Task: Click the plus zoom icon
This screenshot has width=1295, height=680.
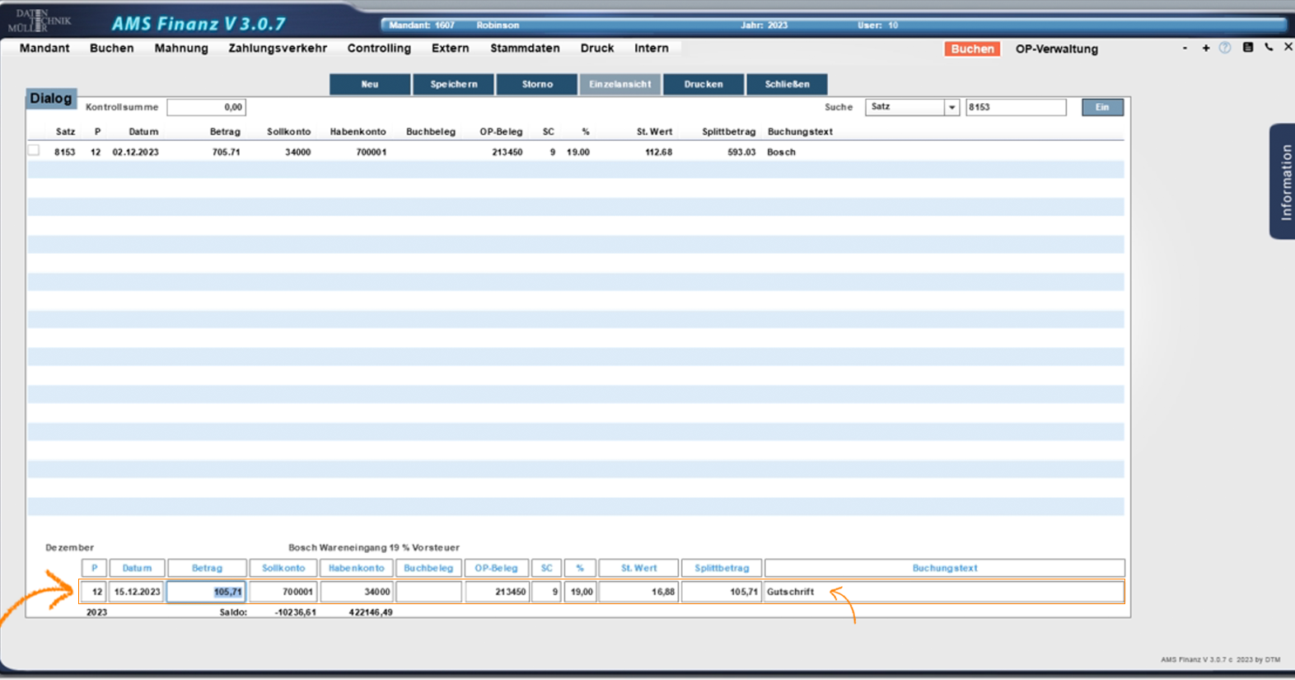Action: pyautogui.click(x=1206, y=48)
